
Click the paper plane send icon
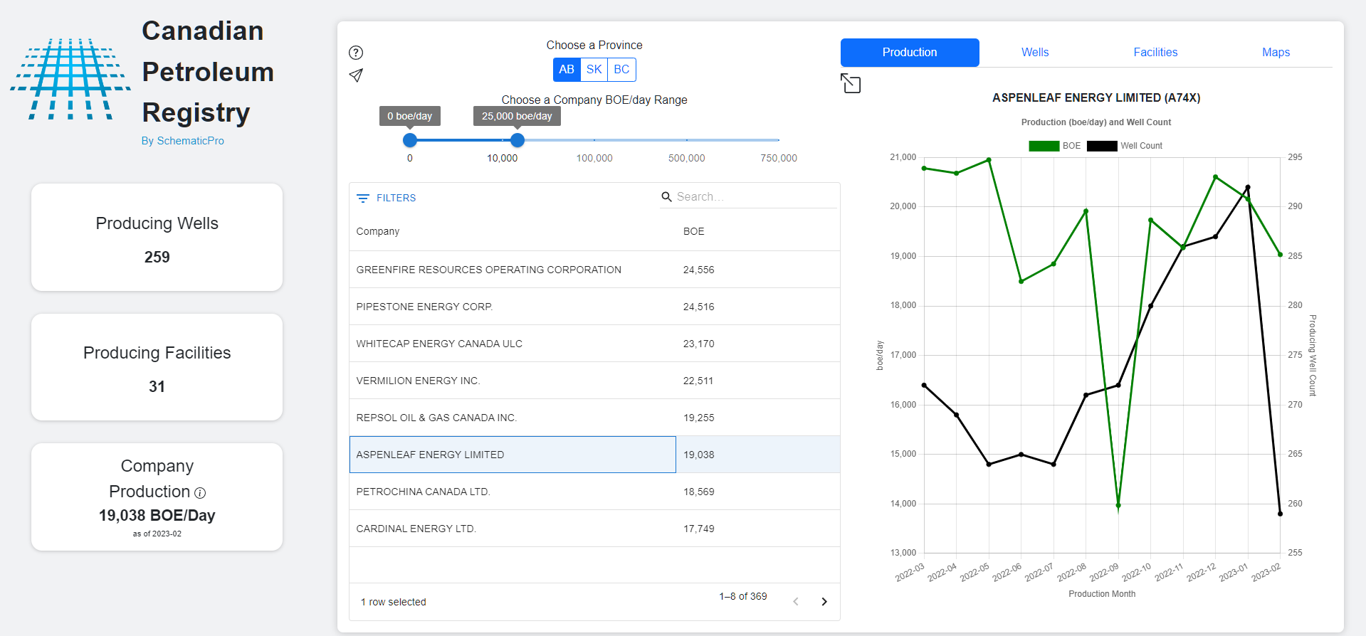(x=356, y=75)
